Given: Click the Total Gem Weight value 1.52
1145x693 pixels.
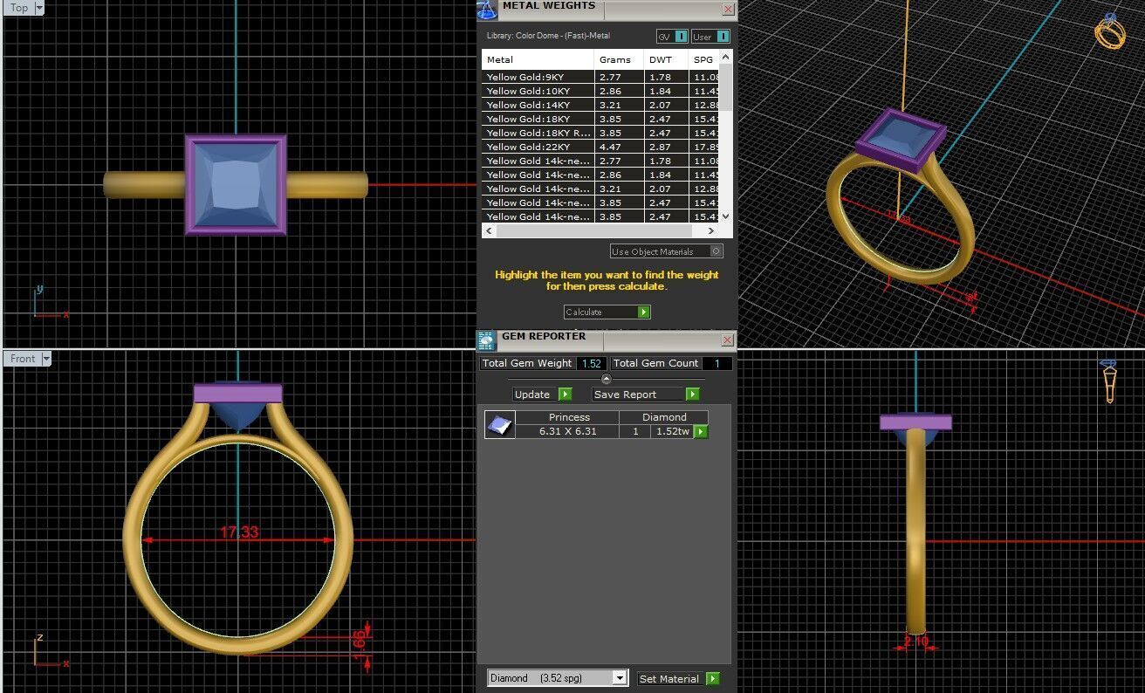Looking at the screenshot, I should point(591,363).
